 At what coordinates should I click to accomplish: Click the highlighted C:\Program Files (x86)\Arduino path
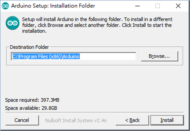46,57
